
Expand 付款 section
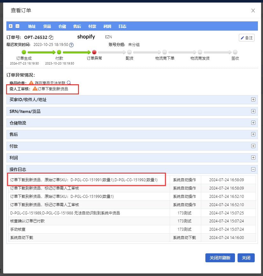click(253, 146)
